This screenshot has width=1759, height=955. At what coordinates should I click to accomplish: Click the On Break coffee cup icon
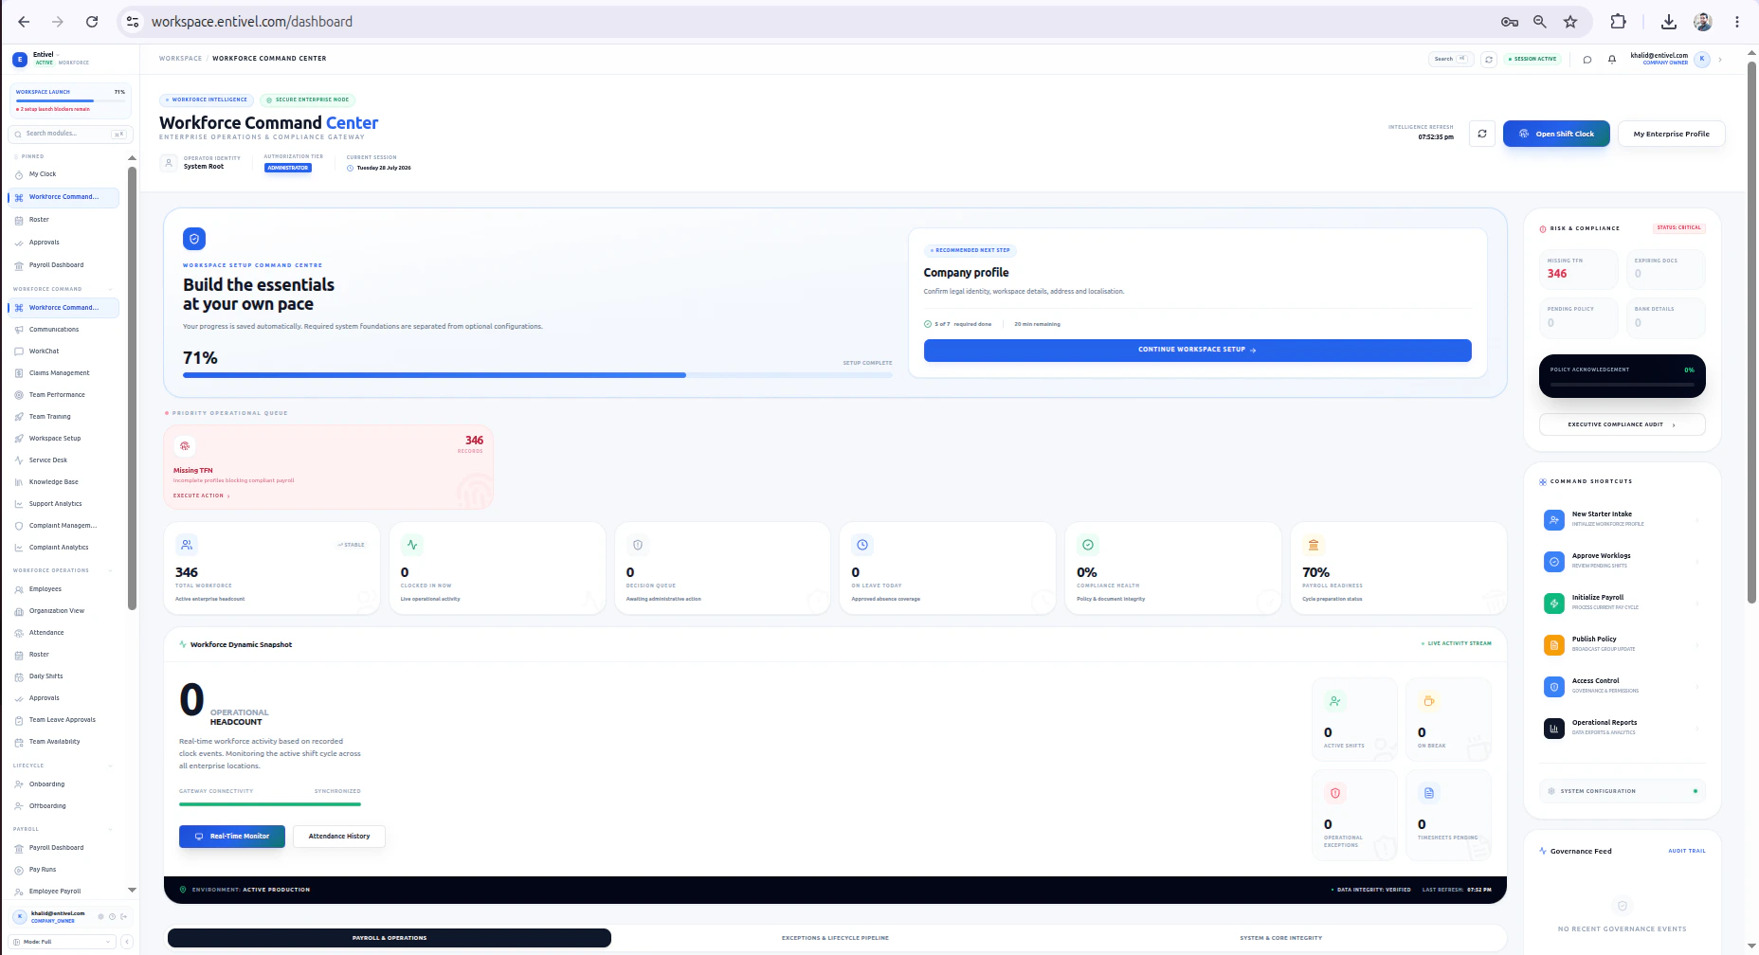(1428, 701)
